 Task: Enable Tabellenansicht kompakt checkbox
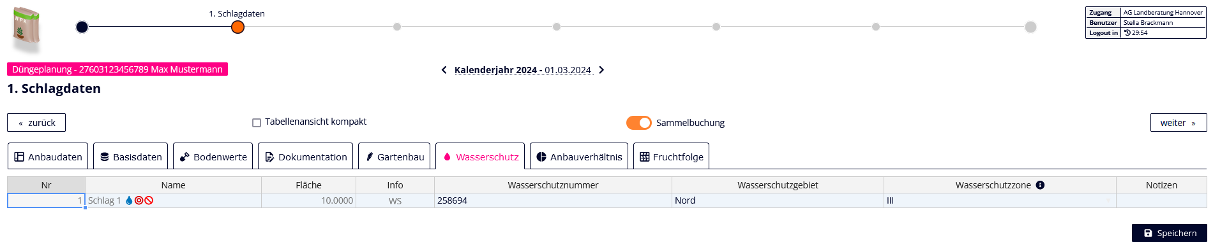257,123
